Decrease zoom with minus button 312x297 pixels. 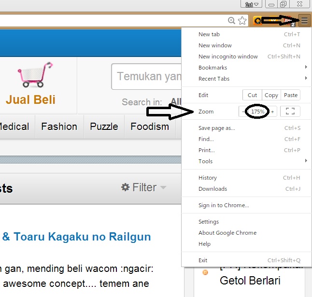(x=242, y=112)
